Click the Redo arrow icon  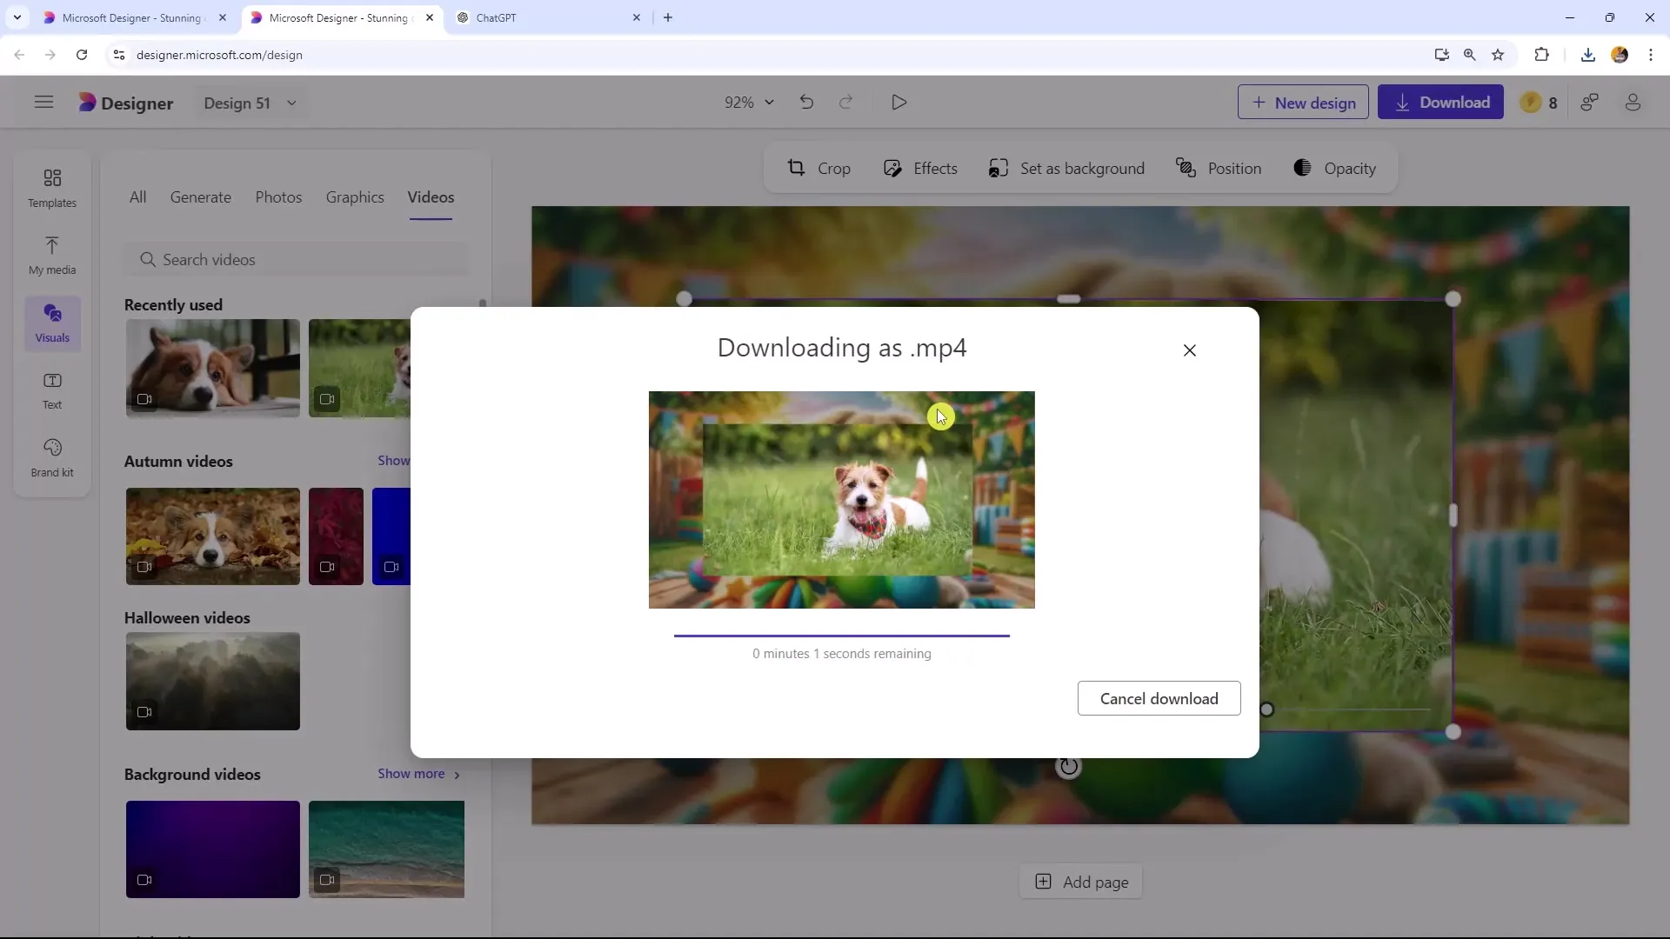tap(846, 102)
